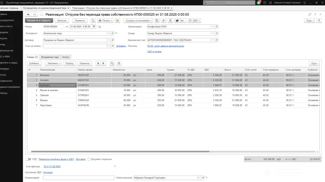The image size is (325, 182).
Task: Toggle the УПД switch
Action: pos(29,159)
